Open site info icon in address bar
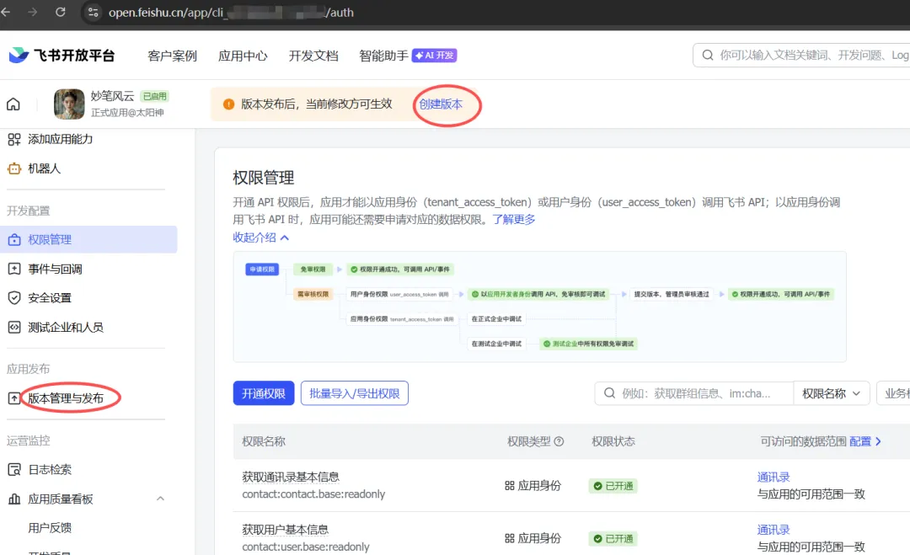Image resolution: width=910 pixels, height=555 pixels. pos(93,12)
